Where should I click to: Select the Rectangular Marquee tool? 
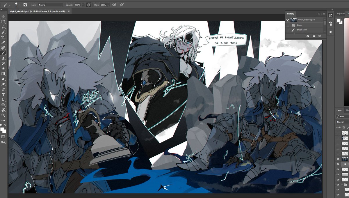point(3,22)
